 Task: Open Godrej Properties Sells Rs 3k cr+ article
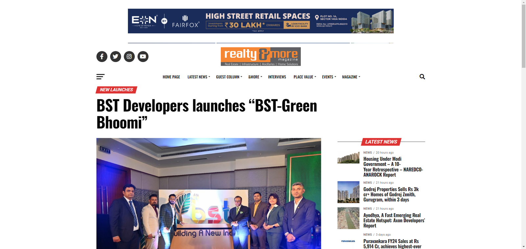(x=391, y=194)
